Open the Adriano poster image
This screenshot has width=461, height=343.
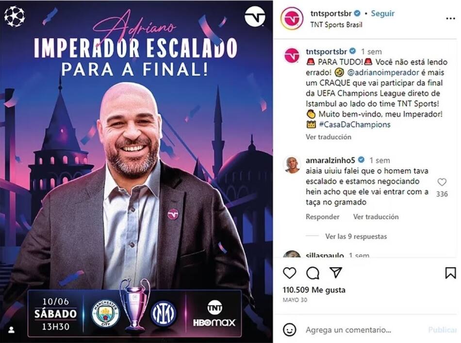click(136, 171)
